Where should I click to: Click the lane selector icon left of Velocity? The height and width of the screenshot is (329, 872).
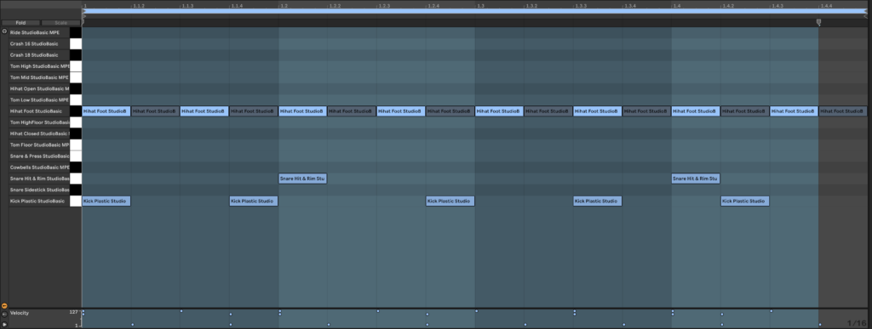(4, 314)
